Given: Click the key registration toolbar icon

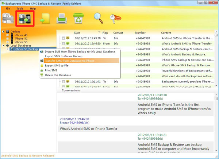Looking at the screenshot, I should point(115,19).
